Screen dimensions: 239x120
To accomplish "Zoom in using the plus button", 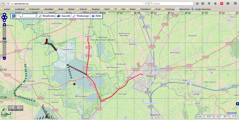I will (x=4, y=25).
